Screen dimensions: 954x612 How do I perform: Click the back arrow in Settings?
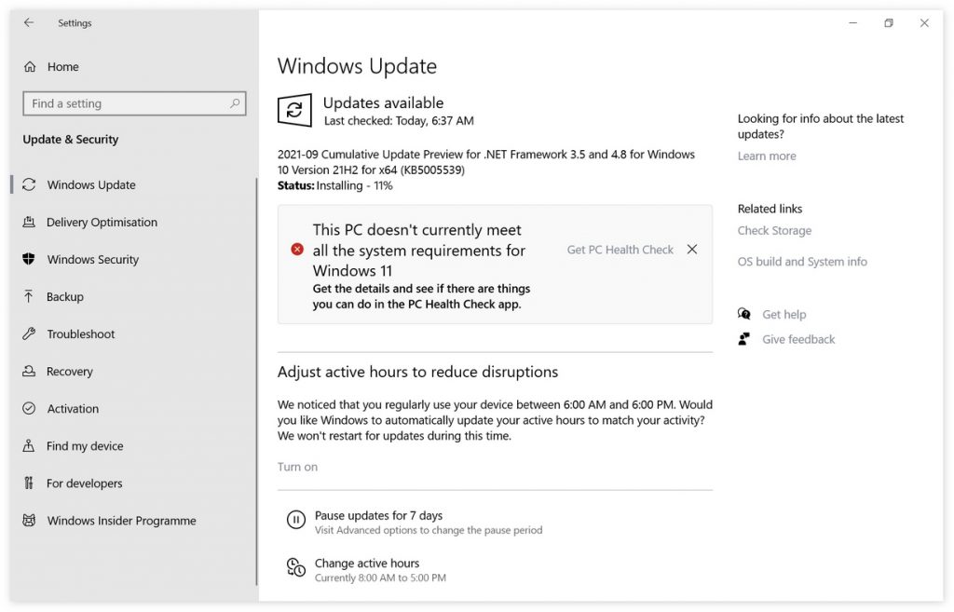coord(29,23)
